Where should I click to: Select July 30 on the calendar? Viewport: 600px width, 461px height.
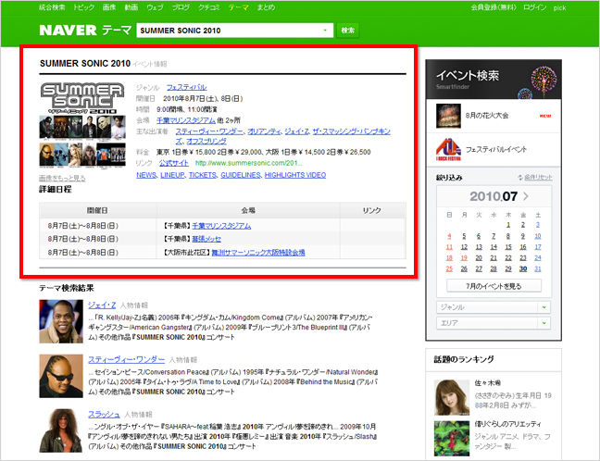pos(523,269)
